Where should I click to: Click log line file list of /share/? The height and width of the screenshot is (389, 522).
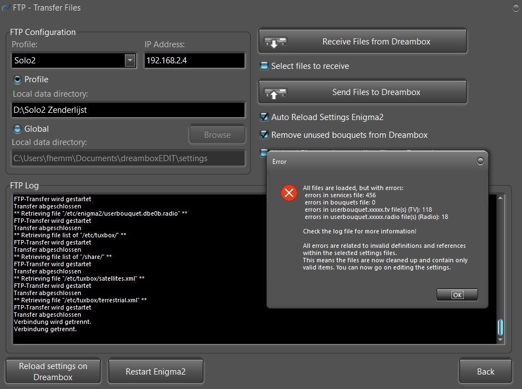click(63, 257)
